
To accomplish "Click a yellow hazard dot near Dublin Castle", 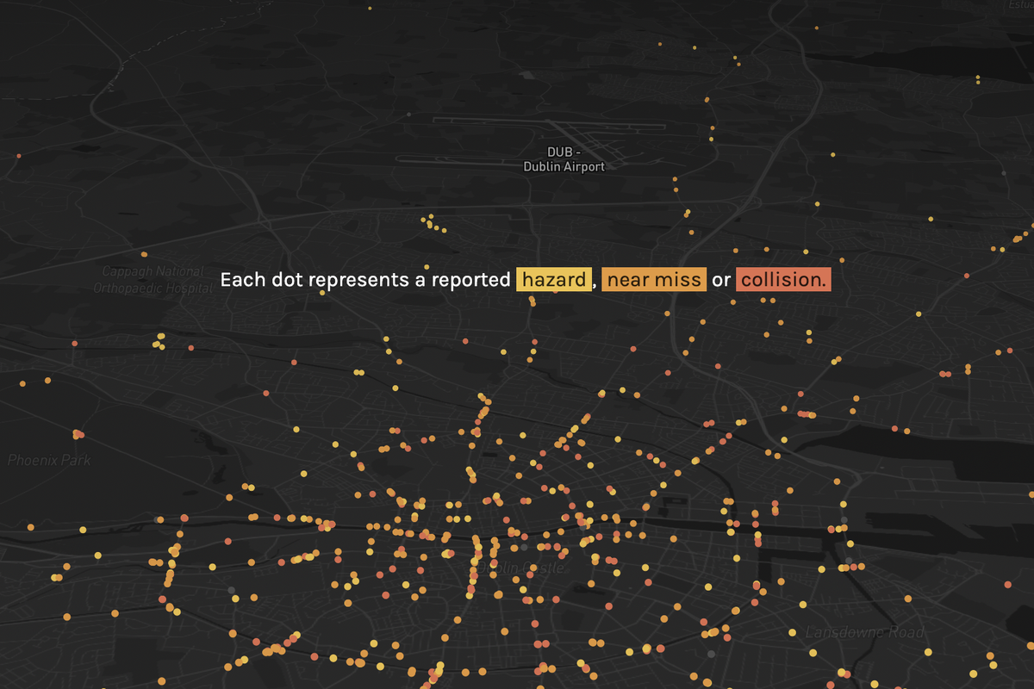I will click(x=523, y=588).
